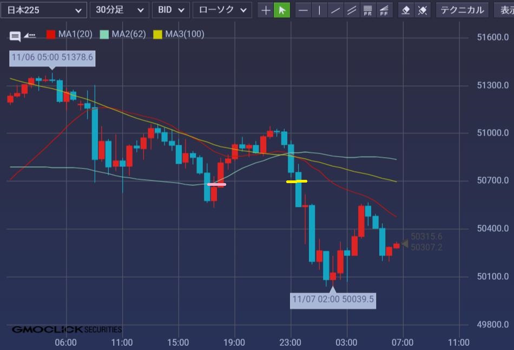Select the vertical line drawing tool
This screenshot has height=350, width=514.
[x=319, y=10]
